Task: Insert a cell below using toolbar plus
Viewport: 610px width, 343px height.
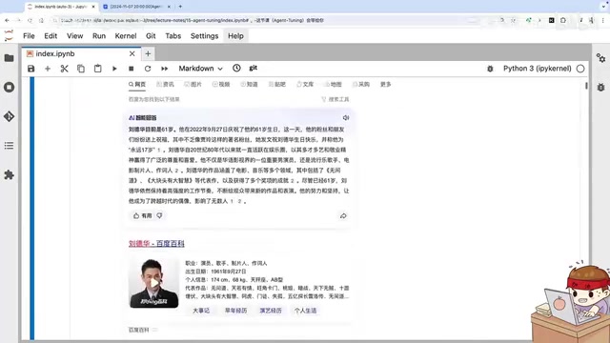Action: tap(48, 69)
